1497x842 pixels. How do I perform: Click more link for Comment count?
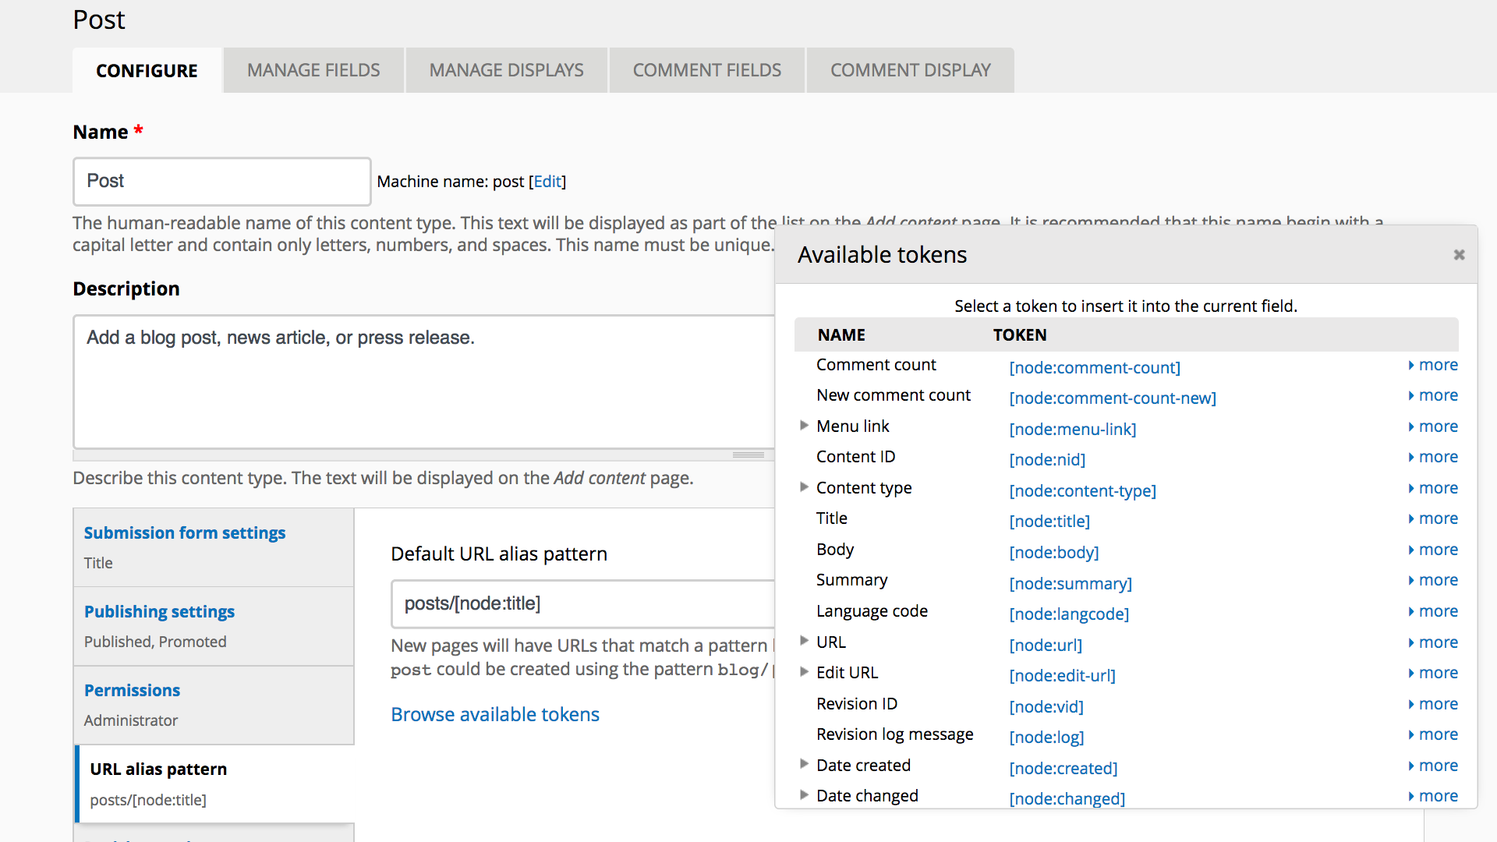[x=1437, y=365]
